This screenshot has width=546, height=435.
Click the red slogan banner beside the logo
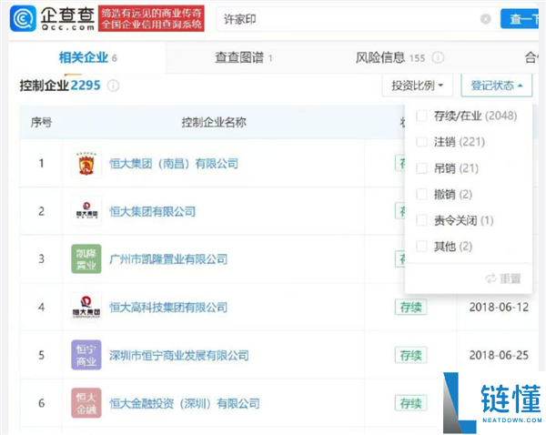151,18
